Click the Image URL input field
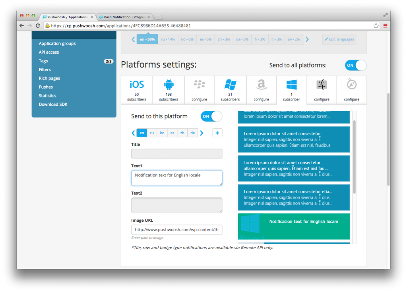The width and height of the screenshot is (407, 292). coord(176,230)
